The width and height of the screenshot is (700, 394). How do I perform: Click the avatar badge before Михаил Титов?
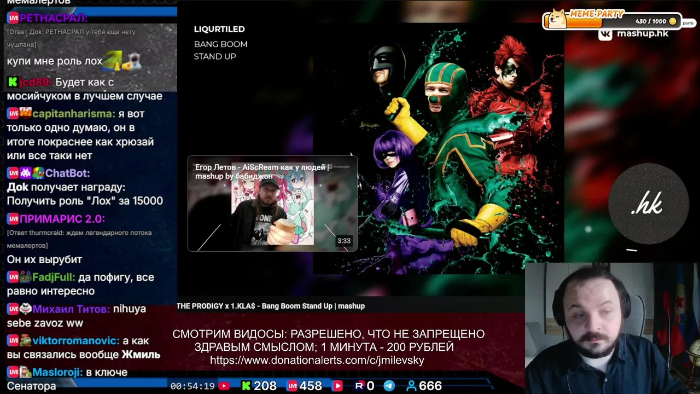(x=26, y=309)
